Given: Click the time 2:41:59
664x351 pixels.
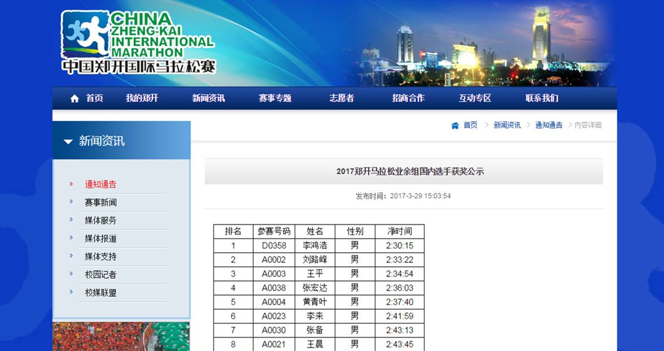Looking at the screenshot, I should (x=400, y=316).
